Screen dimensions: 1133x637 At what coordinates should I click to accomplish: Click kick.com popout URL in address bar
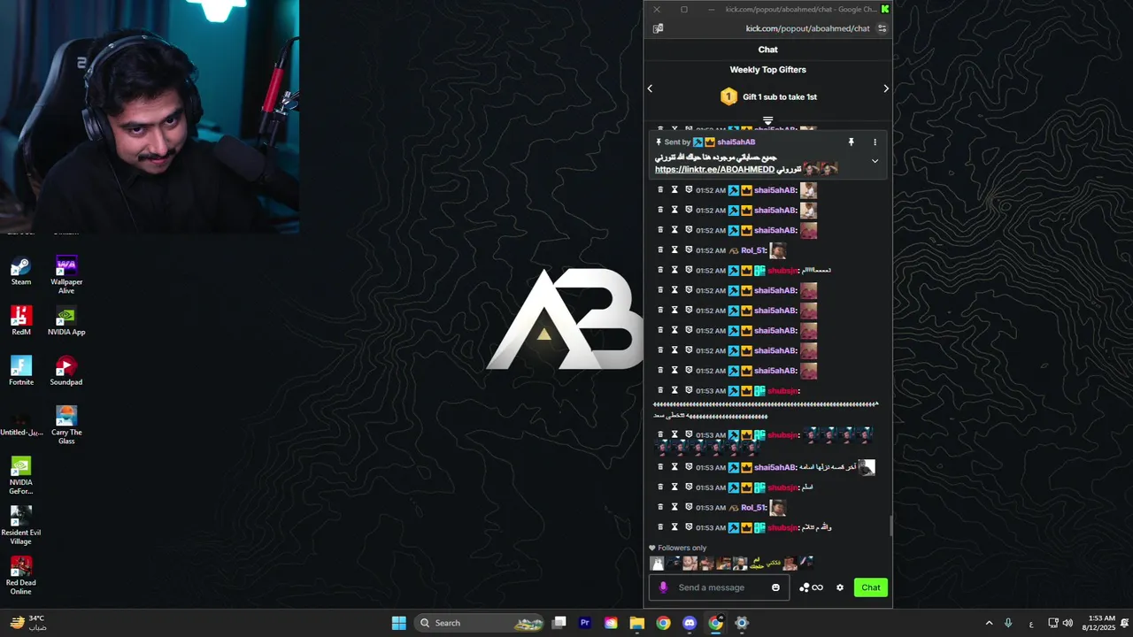pos(807,28)
